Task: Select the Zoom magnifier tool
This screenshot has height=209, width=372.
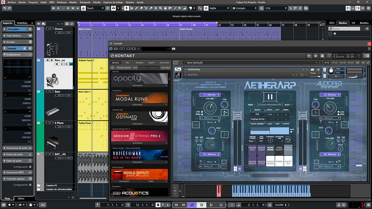Action: coord(161,8)
